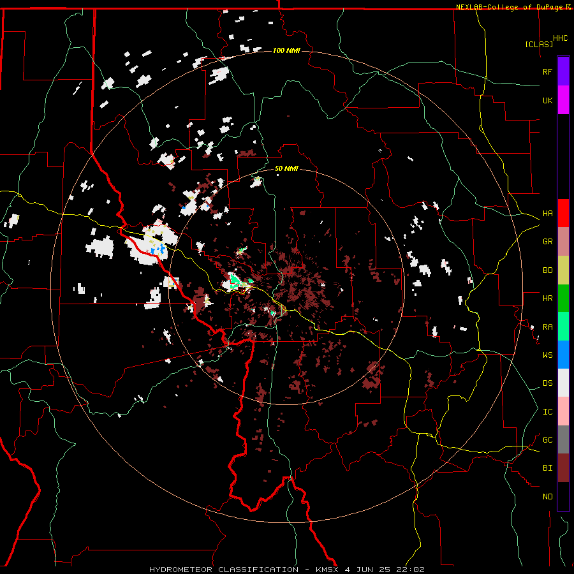Click the ND black legend swatch
574x574 pixels.
pos(563,496)
